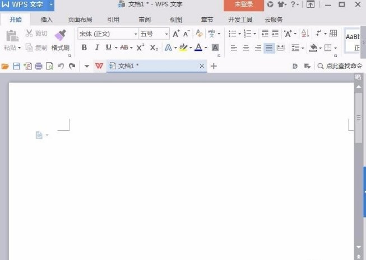Save document with the floppy disk icon
This screenshot has height=260, width=366.
click(16, 67)
